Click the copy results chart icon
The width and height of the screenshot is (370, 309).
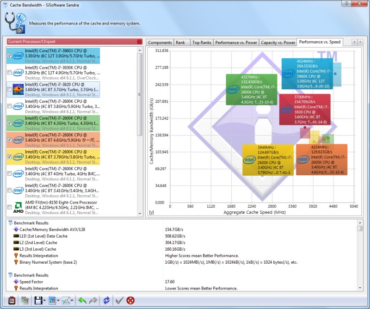click(25, 301)
